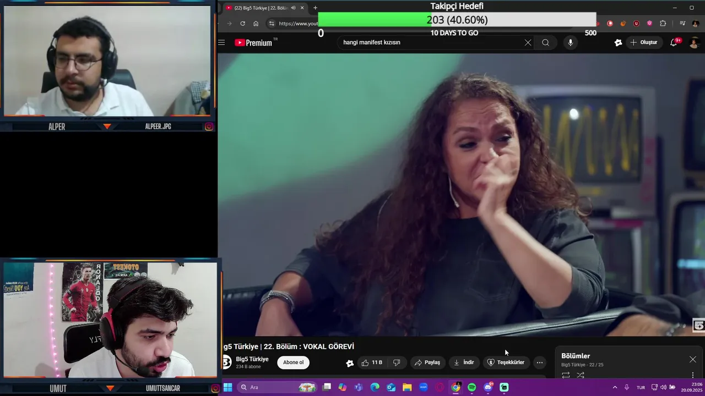
Task: Clear the YouTube search query text
Action: pyautogui.click(x=528, y=42)
